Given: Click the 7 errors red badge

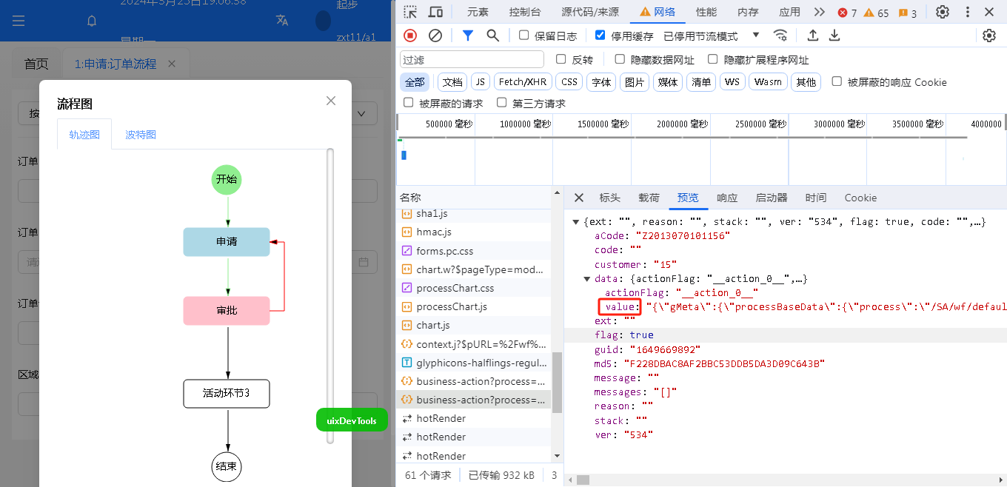Looking at the screenshot, I should [847, 13].
